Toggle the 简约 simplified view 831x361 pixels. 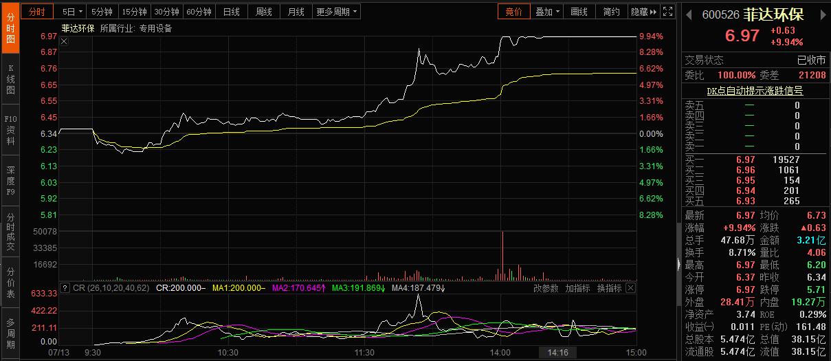coord(612,12)
